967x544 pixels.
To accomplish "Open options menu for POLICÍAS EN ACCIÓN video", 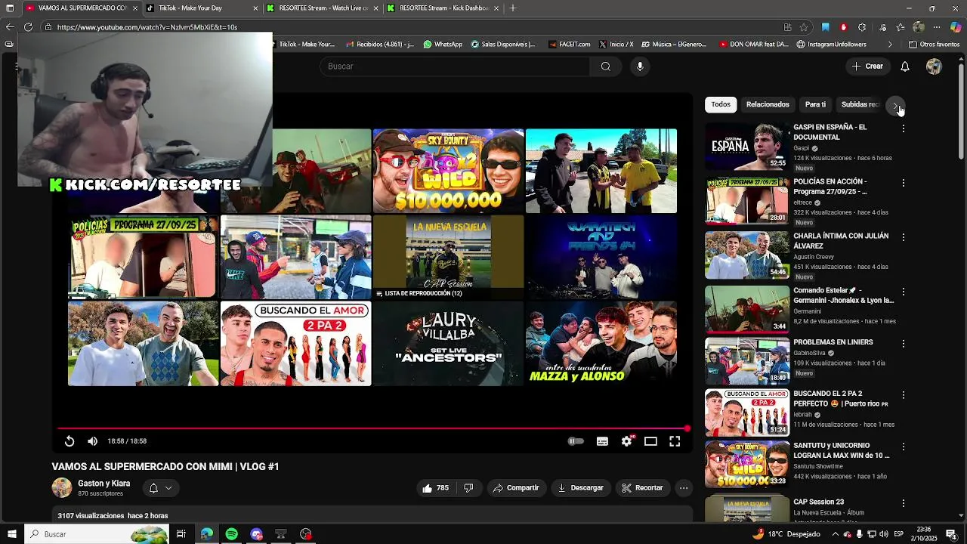I will (903, 184).
